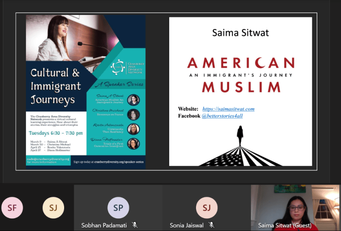Image resolution: width=341 pixels, height=231 pixels.
Task: Click the March 30 Christine Michael schedule line
Action: (50, 144)
